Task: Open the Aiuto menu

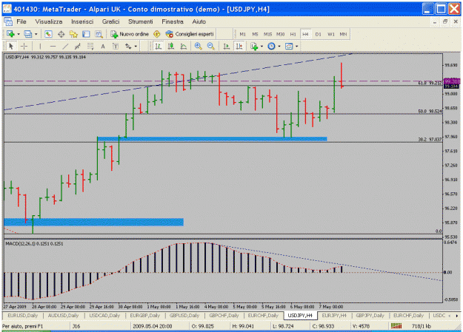Action: click(199, 22)
